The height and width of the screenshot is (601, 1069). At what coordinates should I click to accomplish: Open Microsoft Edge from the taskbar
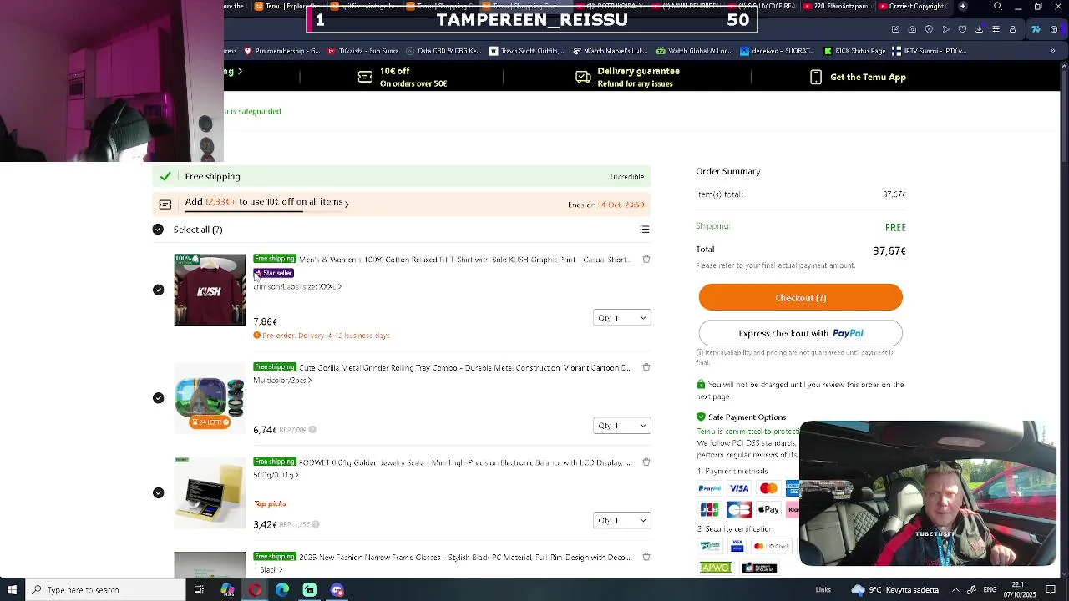tap(282, 590)
